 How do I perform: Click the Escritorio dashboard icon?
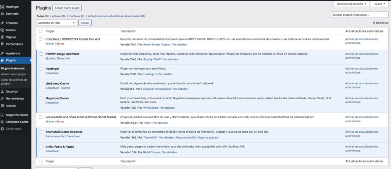tap(2, 14)
